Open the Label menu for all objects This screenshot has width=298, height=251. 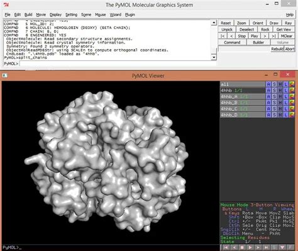coord(285,84)
